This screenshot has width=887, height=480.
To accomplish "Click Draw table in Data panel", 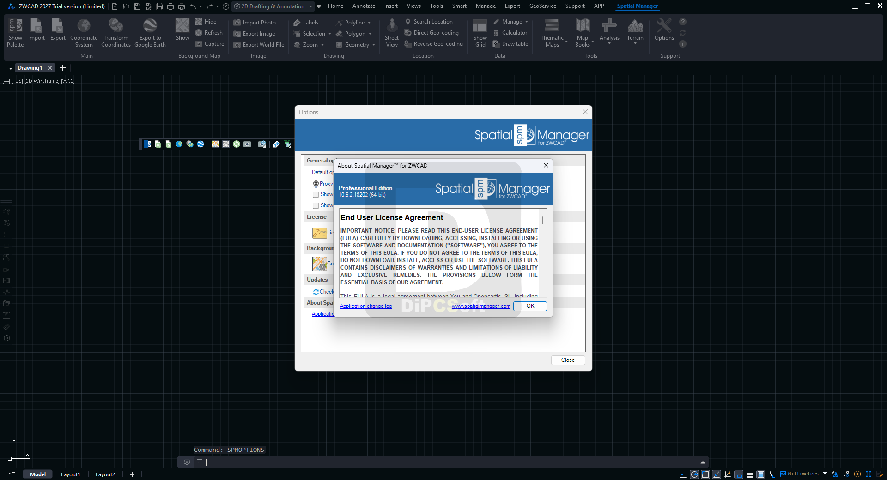I will pyautogui.click(x=510, y=44).
